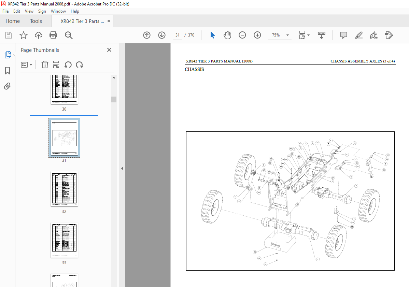The image size is (409, 287).
Task: Open the Help menu
Action: click(75, 11)
